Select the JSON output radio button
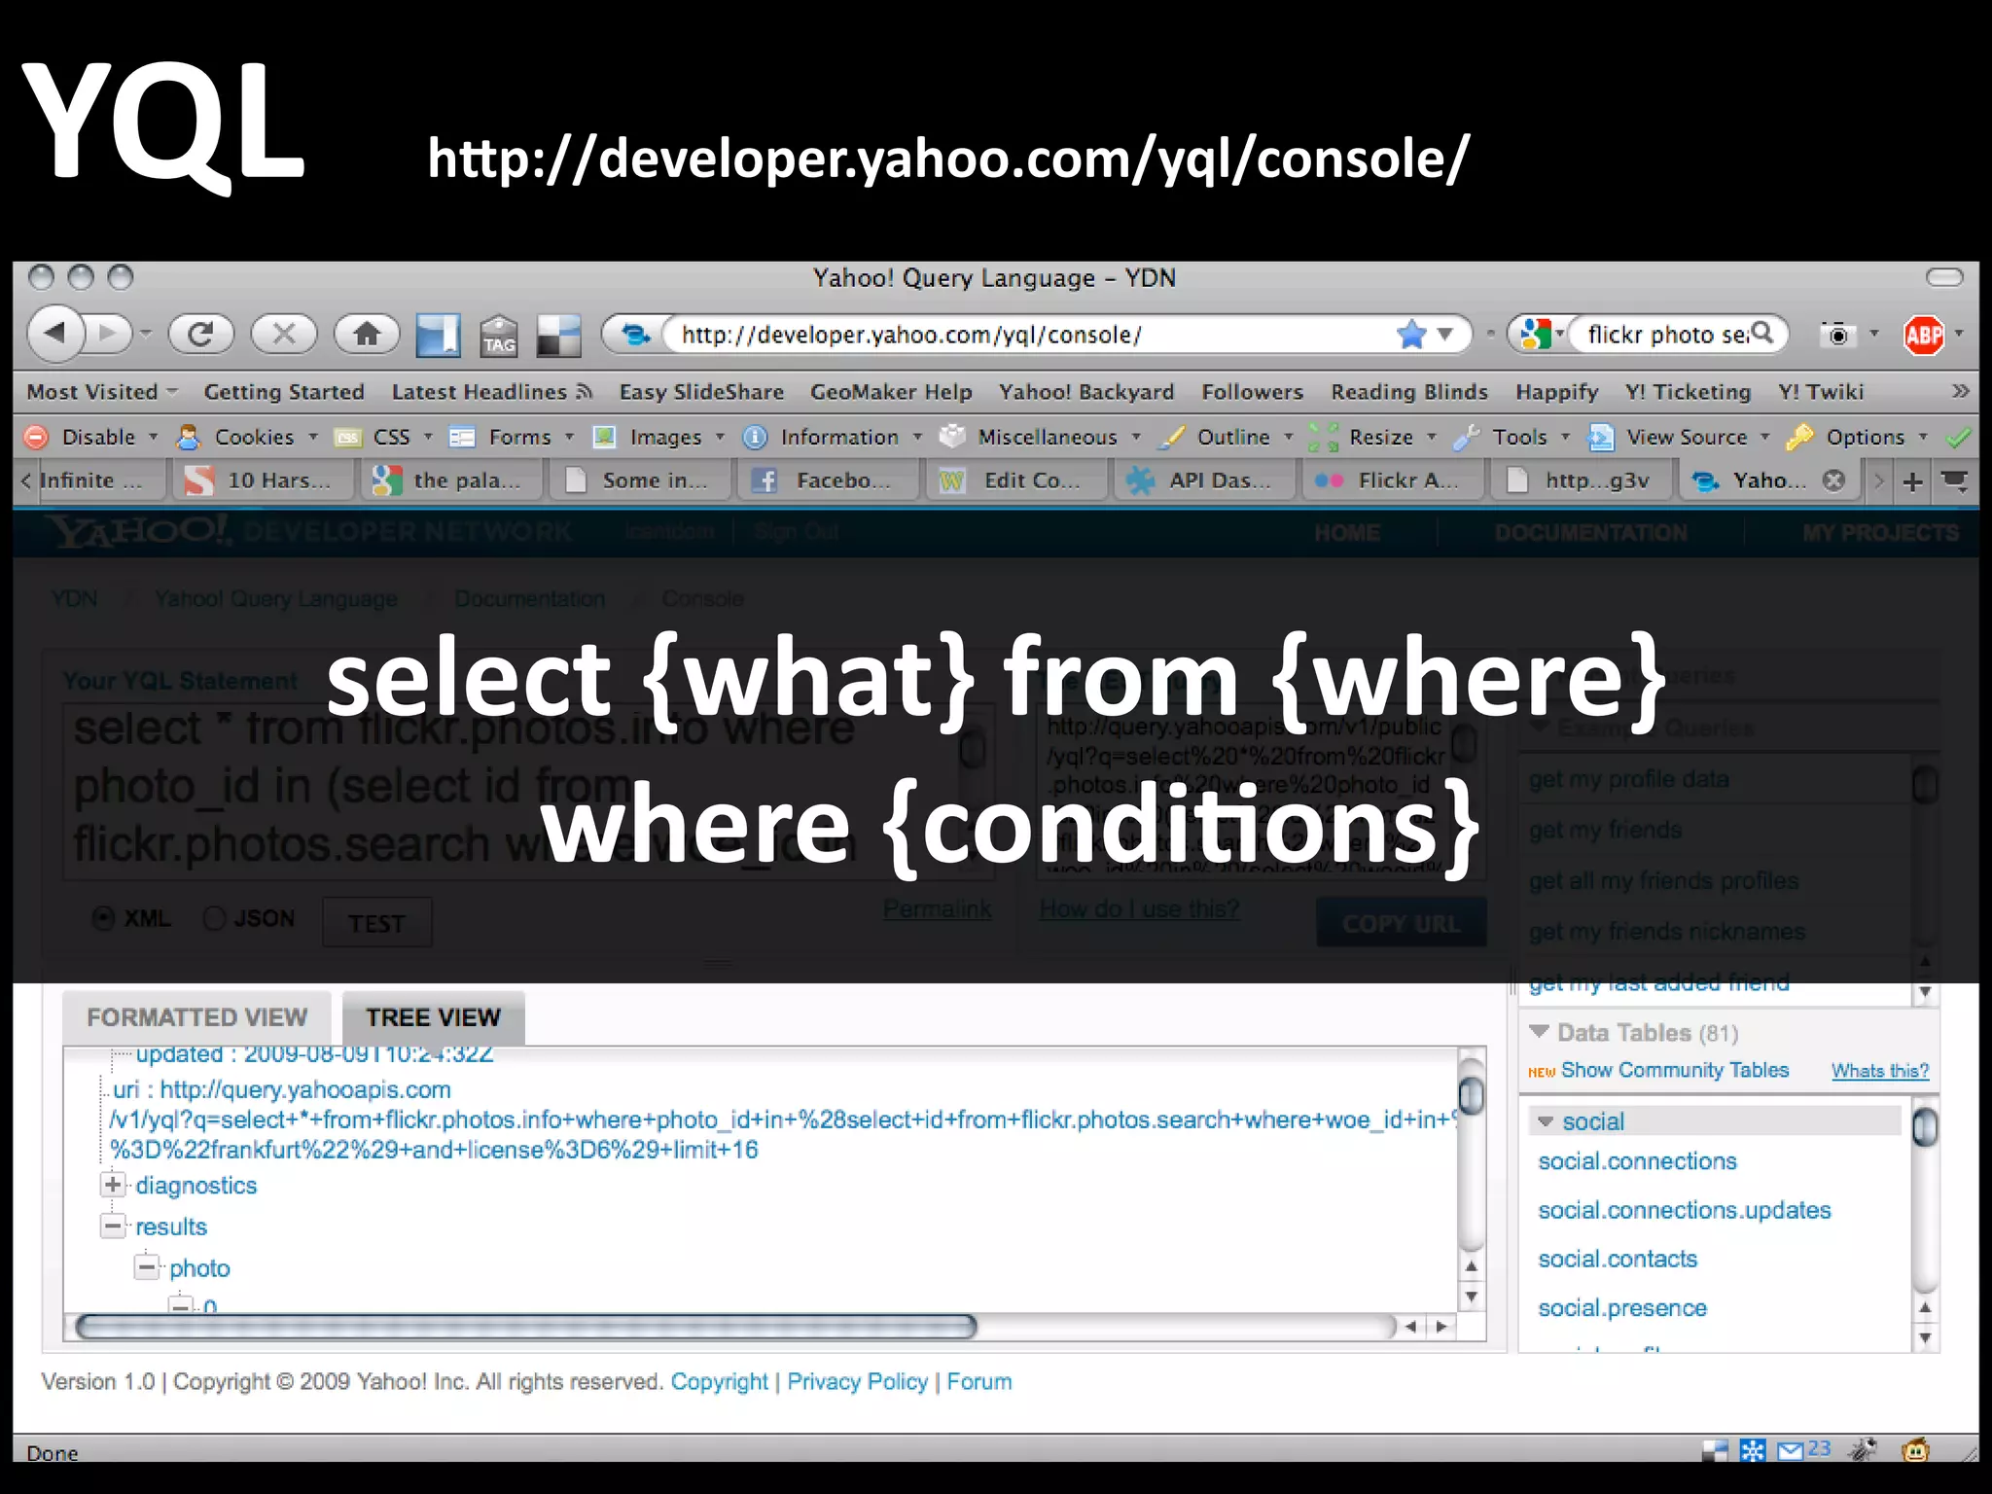 point(215,918)
